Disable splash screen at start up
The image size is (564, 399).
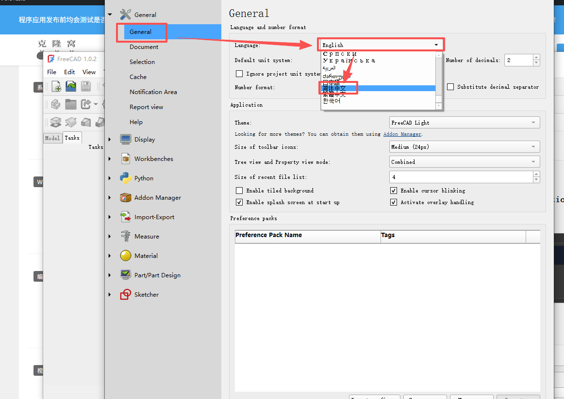(x=239, y=202)
